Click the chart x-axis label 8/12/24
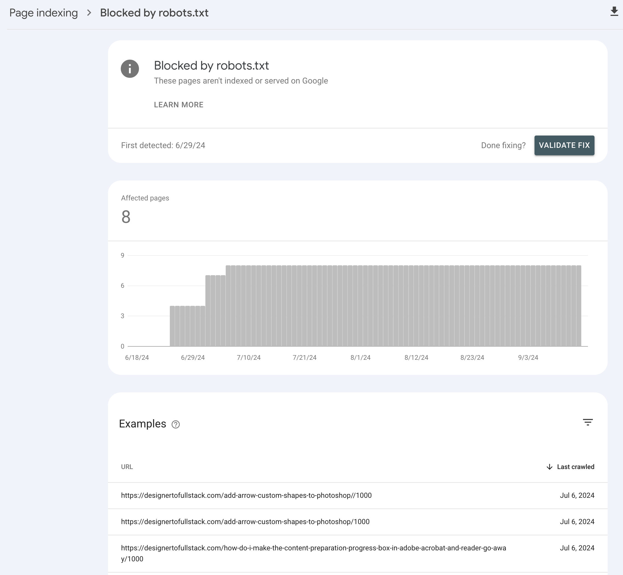Screen dimensions: 623x575 (416, 358)
